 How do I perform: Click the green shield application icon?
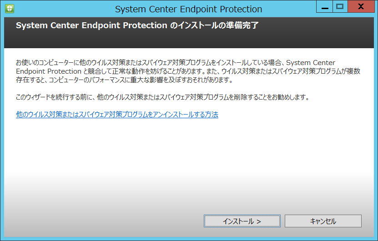[10, 9]
